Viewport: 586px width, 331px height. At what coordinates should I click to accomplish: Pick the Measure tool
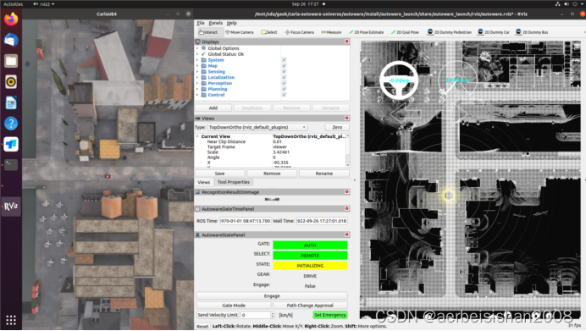tap(331, 32)
